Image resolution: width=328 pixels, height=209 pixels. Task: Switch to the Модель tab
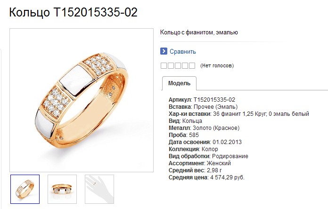pyautogui.click(x=179, y=83)
